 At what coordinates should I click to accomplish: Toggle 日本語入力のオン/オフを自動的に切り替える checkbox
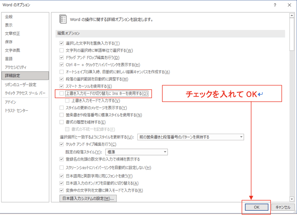coord(62,183)
